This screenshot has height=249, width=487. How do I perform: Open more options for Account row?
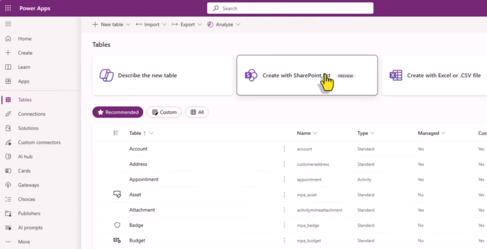[x=284, y=149]
